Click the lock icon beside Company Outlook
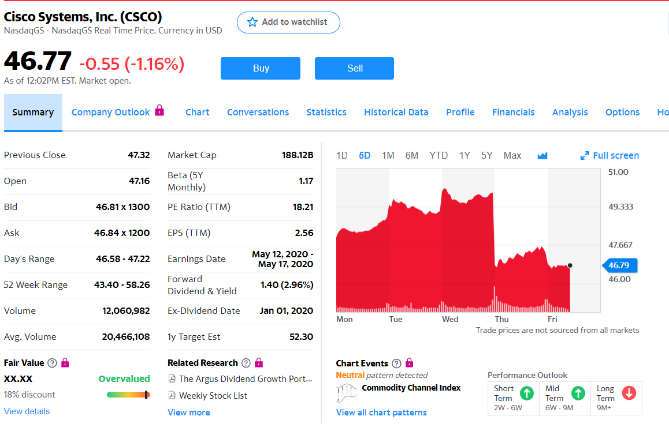 pos(159,110)
